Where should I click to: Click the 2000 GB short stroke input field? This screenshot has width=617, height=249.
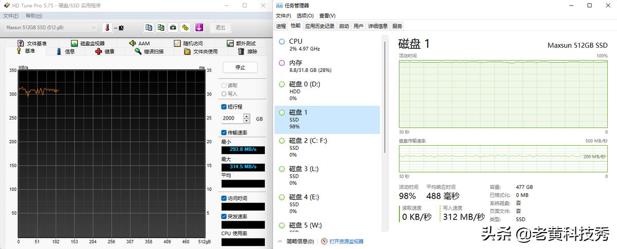point(232,119)
